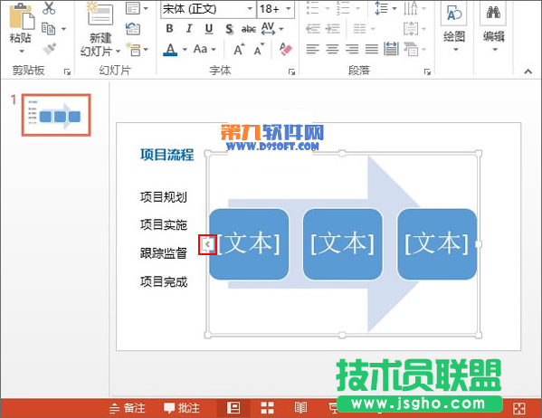Click the 项目实施 text line

pyautogui.click(x=164, y=224)
